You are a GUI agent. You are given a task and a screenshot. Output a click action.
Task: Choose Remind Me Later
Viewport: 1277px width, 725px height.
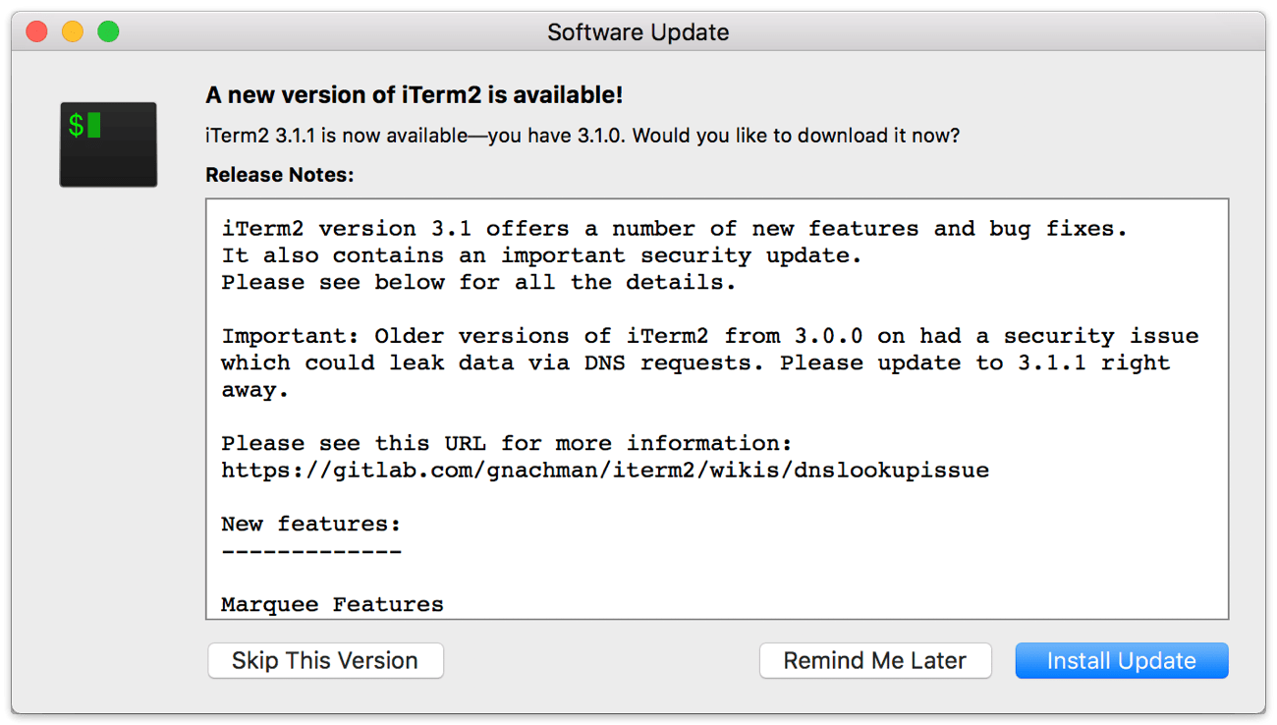[875, 661]
